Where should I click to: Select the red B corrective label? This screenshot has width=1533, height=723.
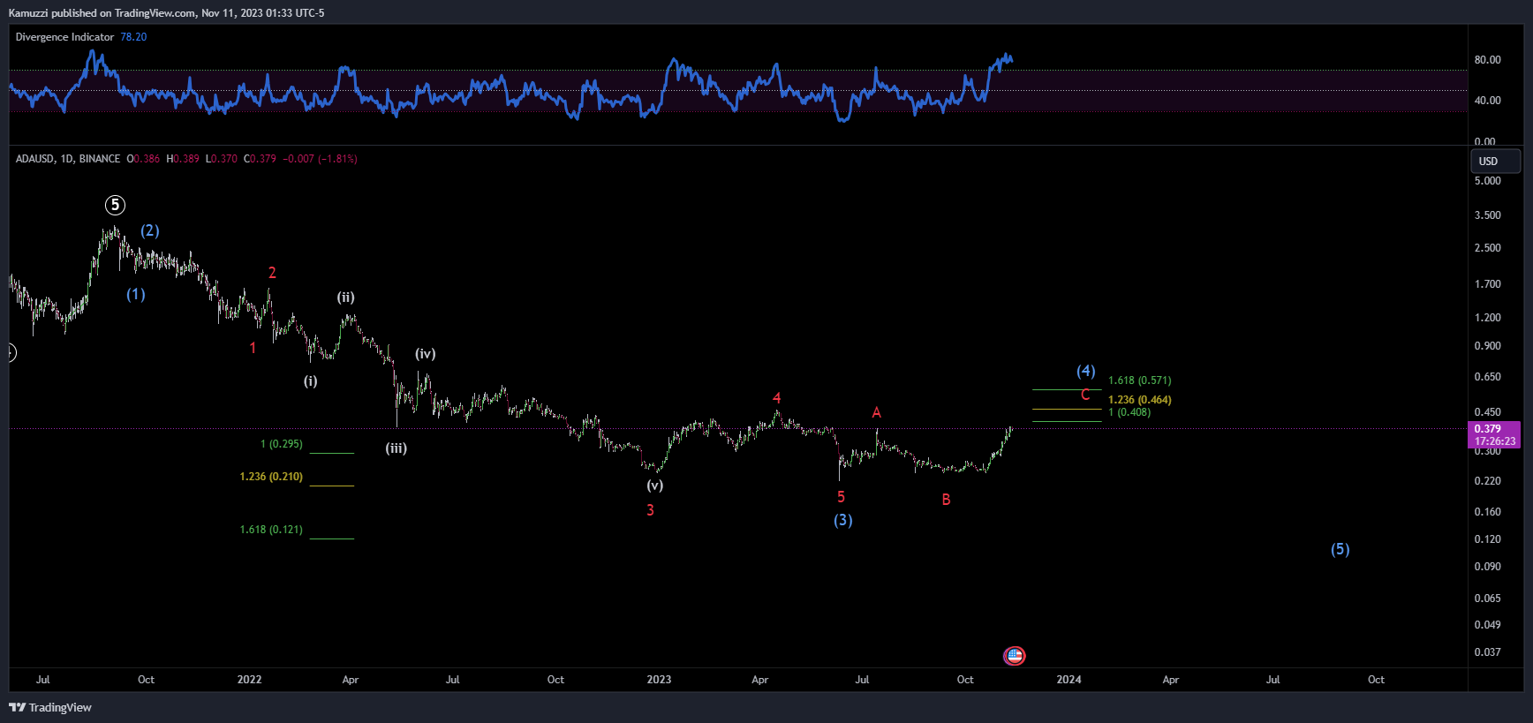[x=946, y=500]
